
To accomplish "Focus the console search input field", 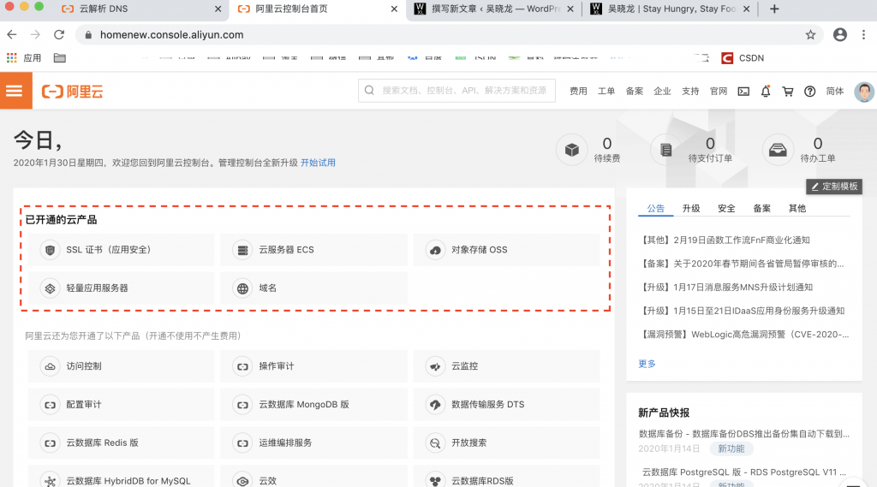I will click(x=456, y=91).
